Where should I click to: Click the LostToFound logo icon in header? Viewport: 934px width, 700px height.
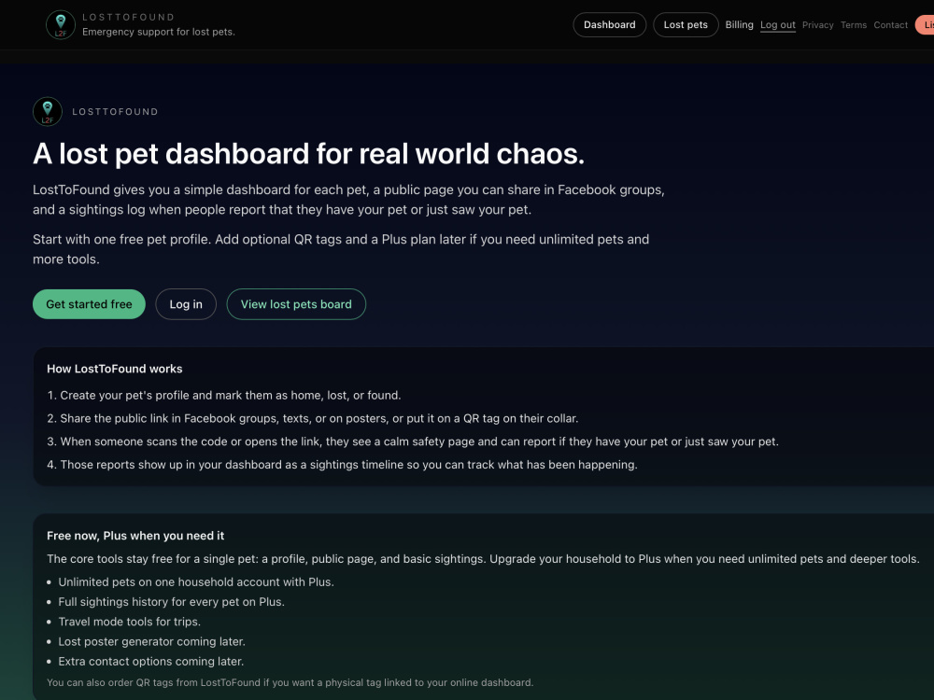pos(61,25)
